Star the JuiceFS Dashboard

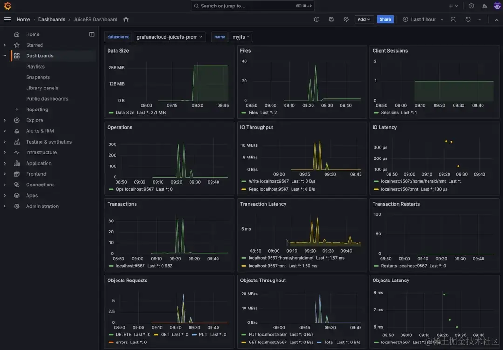click(126, 19)
